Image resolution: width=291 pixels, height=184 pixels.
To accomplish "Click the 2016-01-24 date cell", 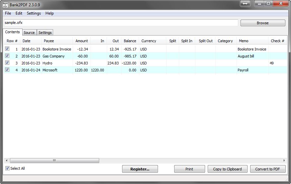I will pyautogui.click(x=31, y=70).
